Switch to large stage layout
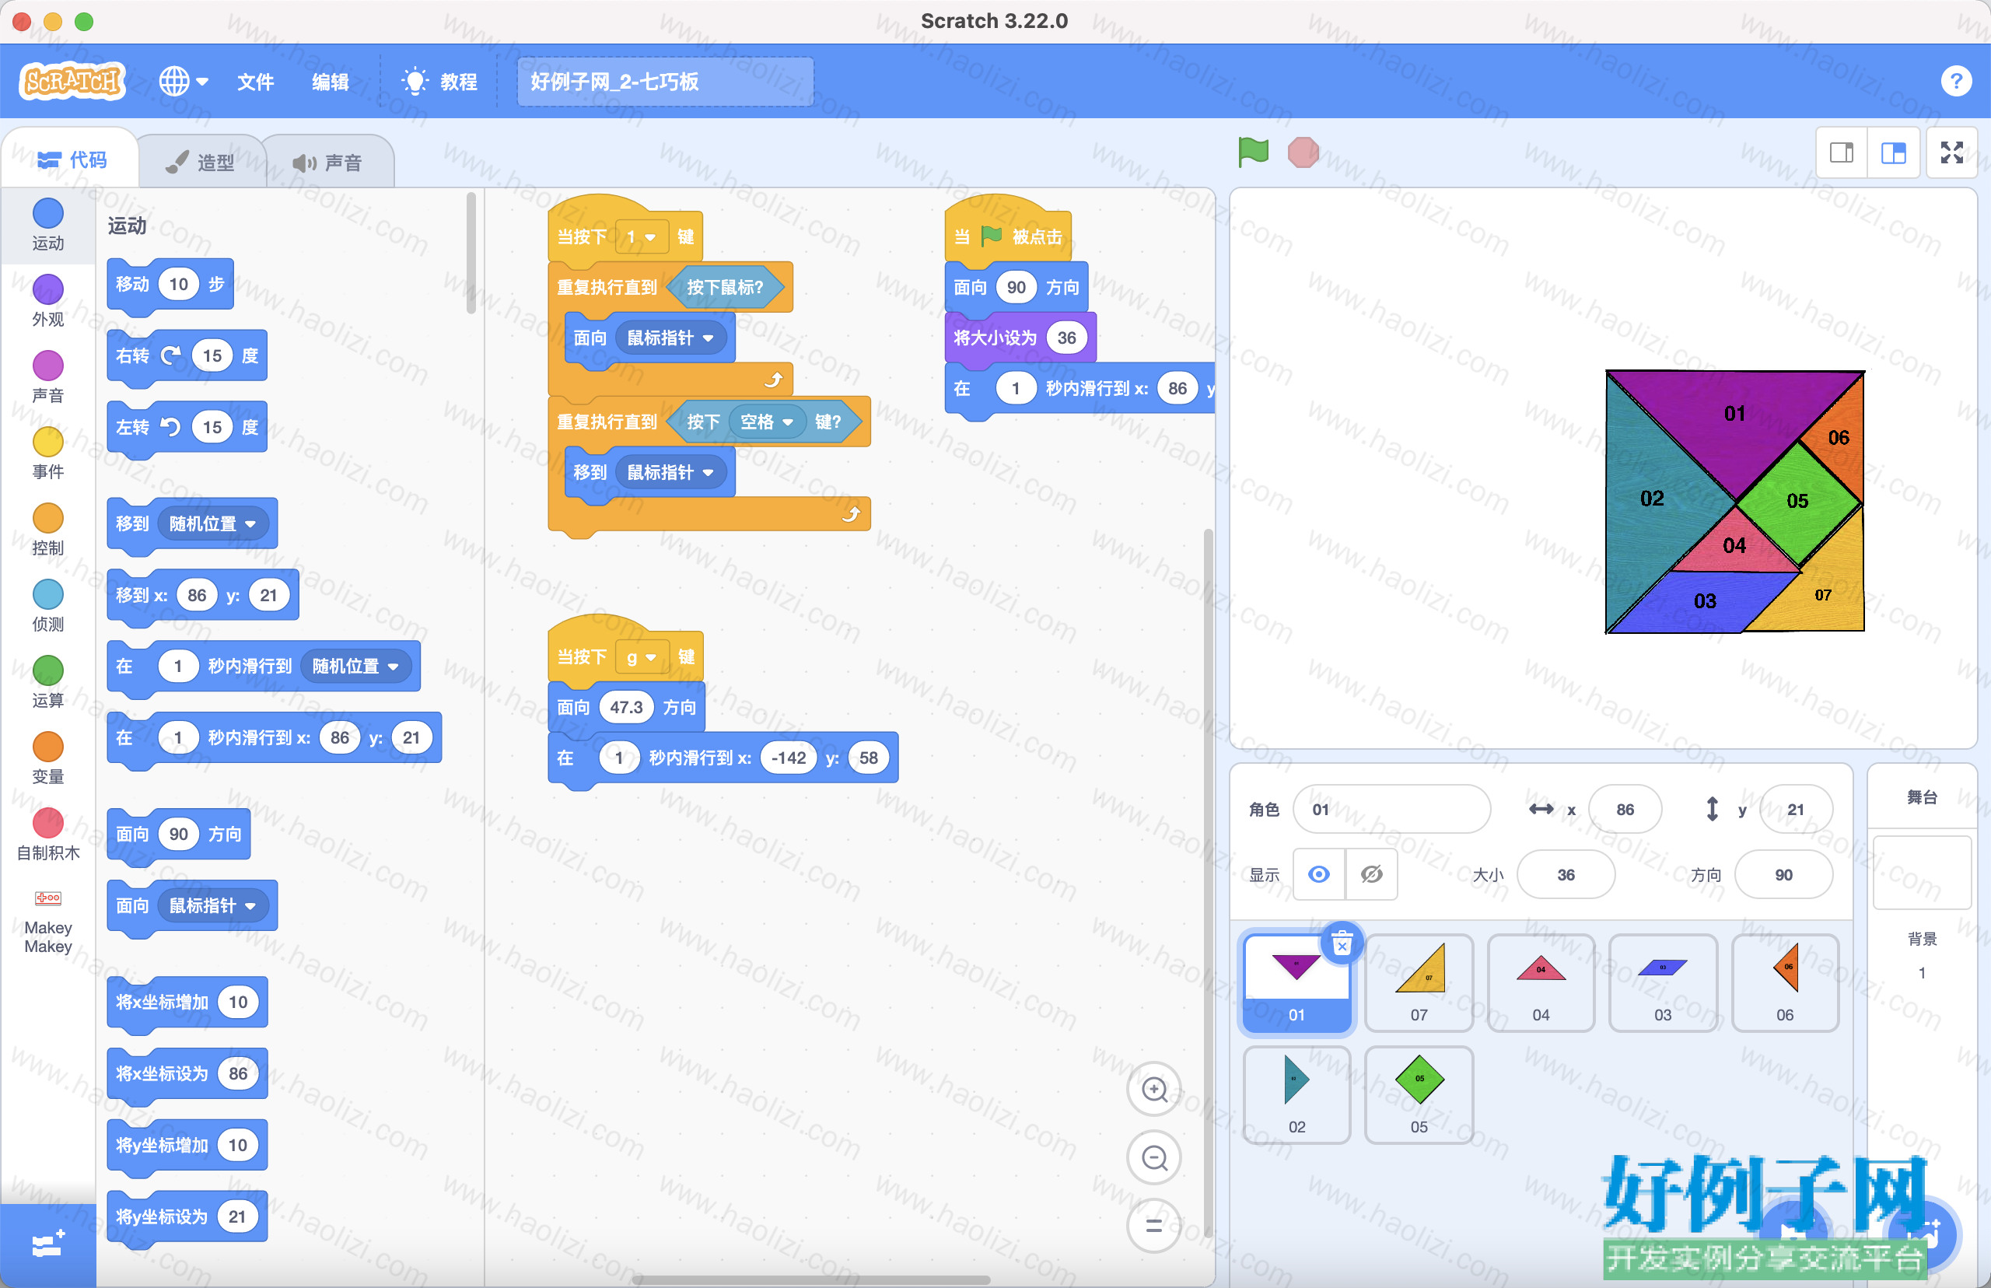 (1893, 152)
